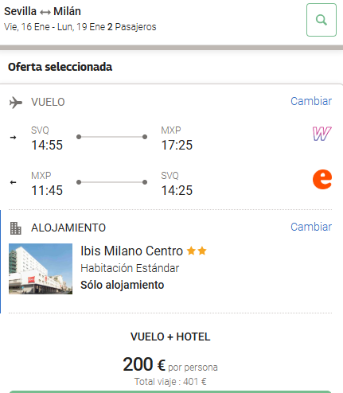Click Cambiar link for the flight
343x393 pixels.
(x=311, y=101)
